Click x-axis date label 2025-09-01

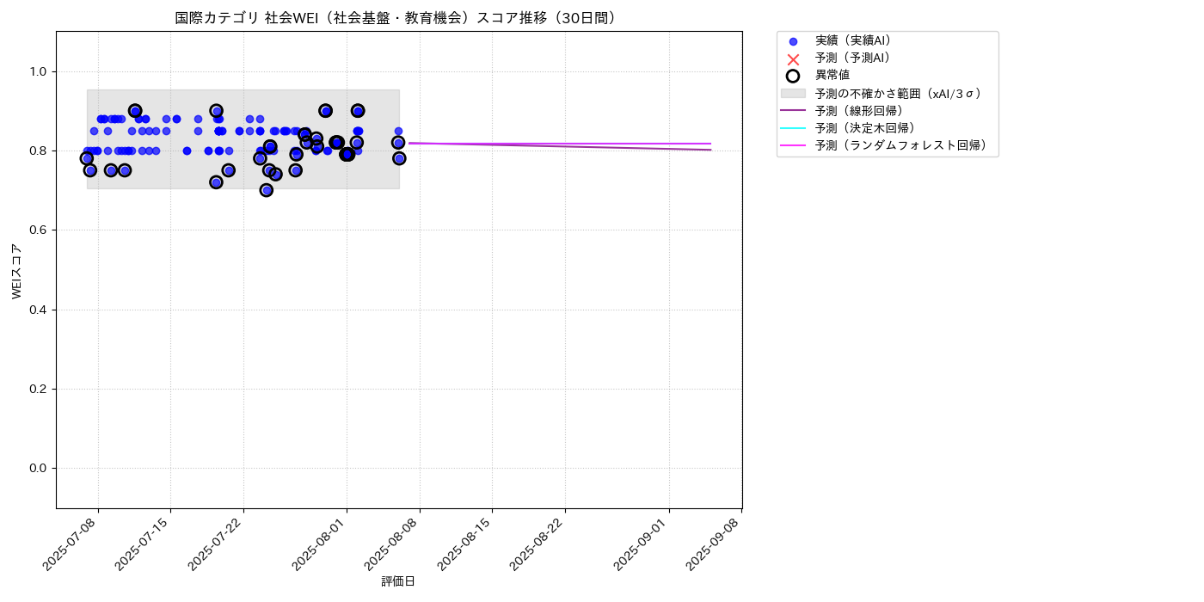(642, 544)
